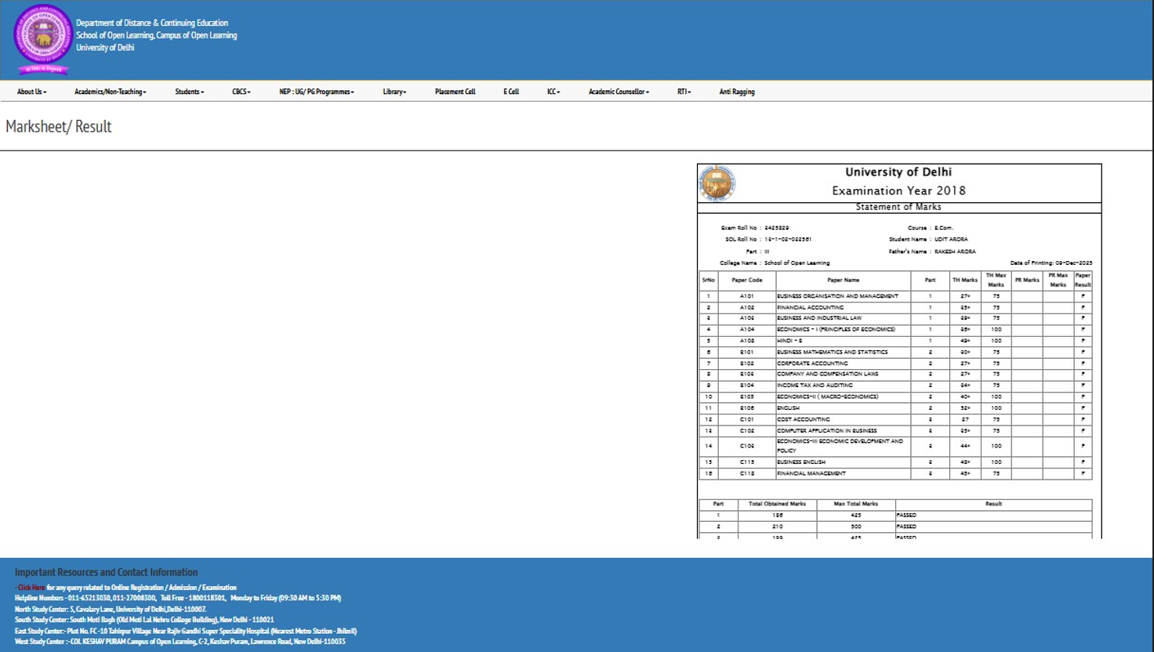Click the Statement of Marks title
Viewport: 1154px width, 652px height.
898,207
